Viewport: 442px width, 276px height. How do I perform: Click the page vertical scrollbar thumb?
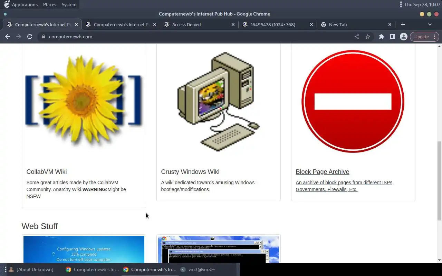pos(439,181)
